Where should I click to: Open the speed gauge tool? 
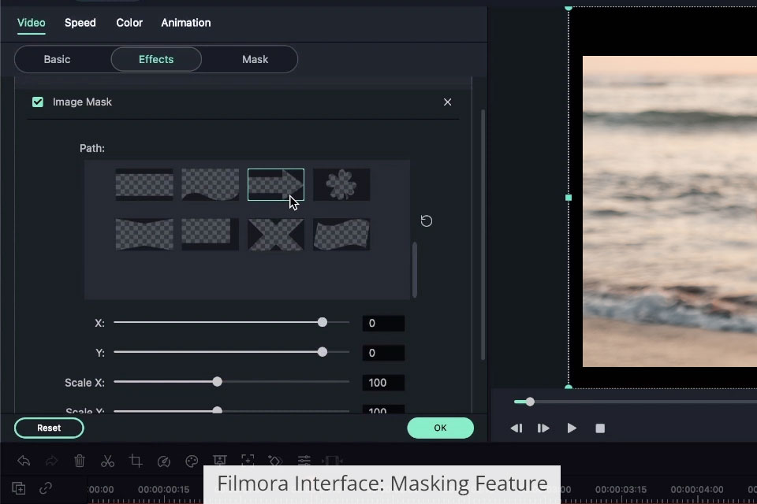click(164, 461)
